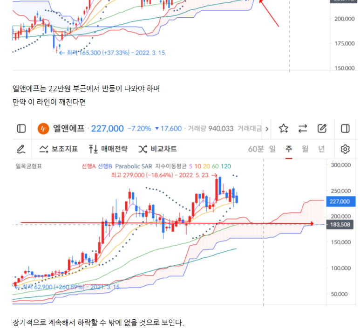360x330 pixels.
Task: Click the Parabolic SAR legend label
Action: pos(134,166)
